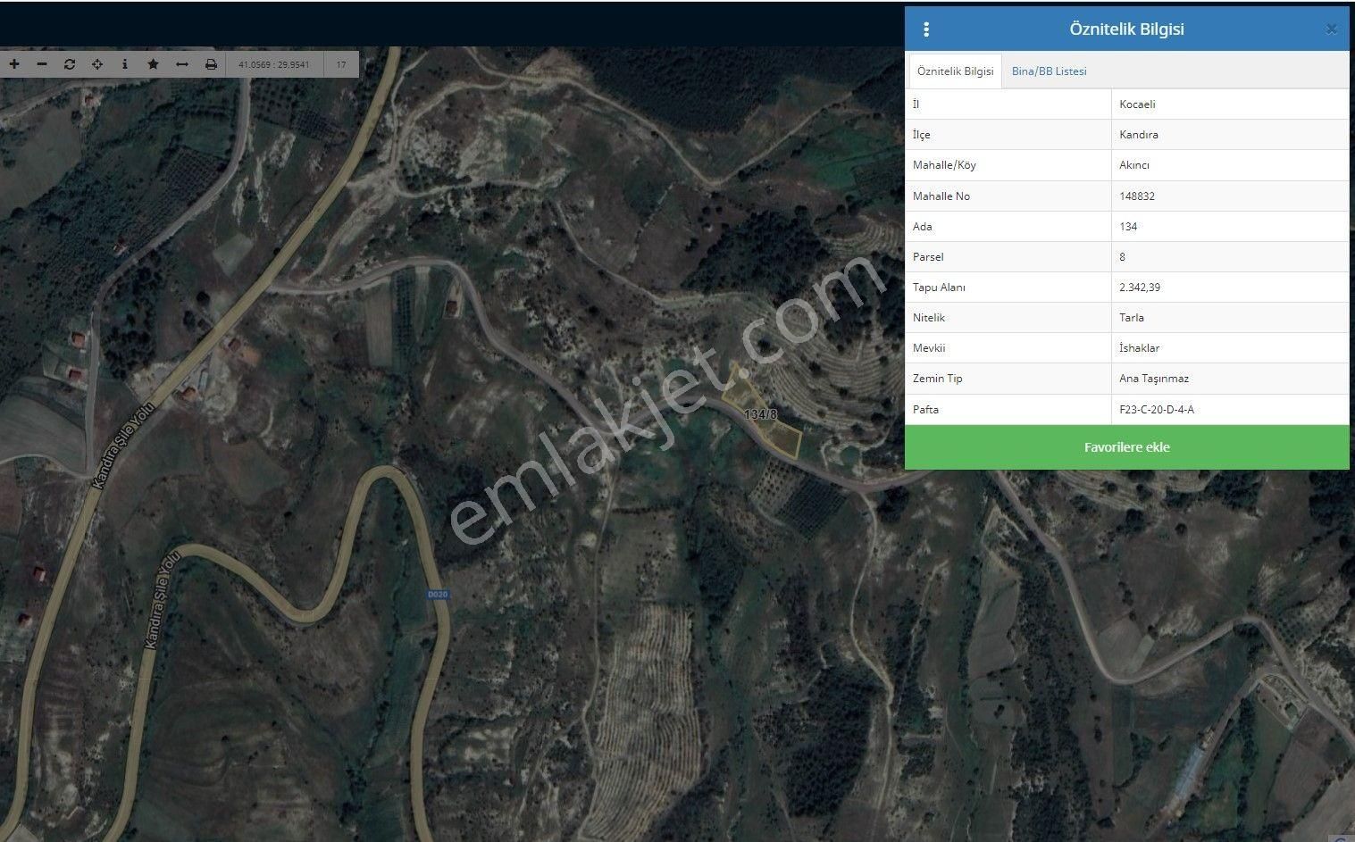
Task: Click the locate crosshair icon
Action: 97,64
